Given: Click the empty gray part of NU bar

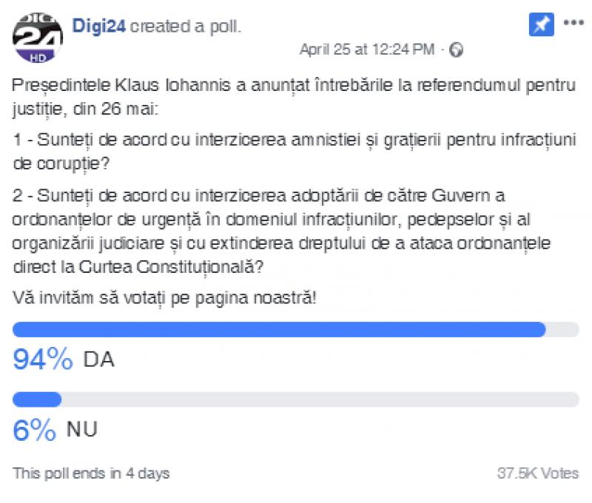Looking at the screenshot, I should (x=318, y=399).
